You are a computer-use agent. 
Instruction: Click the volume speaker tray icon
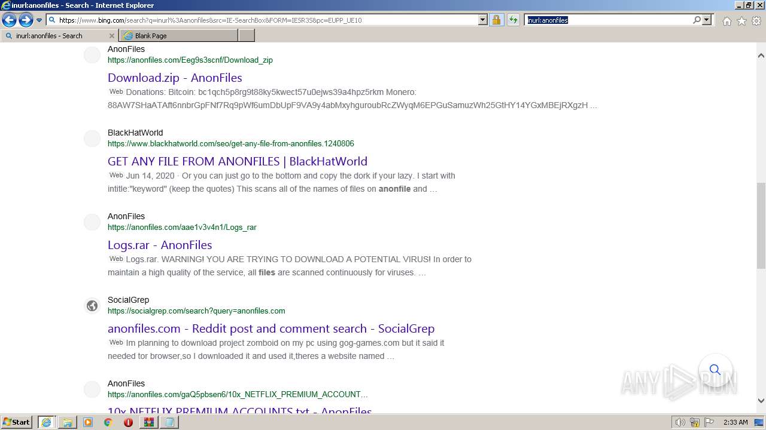click(x=680, y=422)
